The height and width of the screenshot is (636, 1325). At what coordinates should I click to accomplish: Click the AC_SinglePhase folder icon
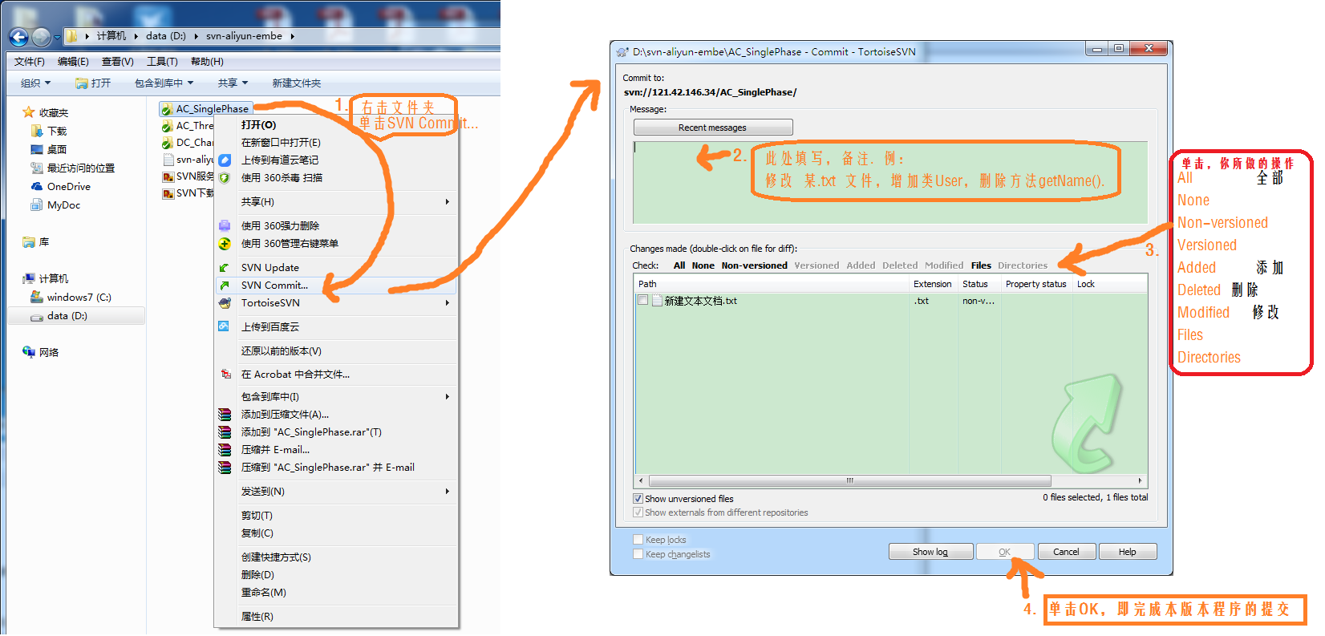coord(167,109)
